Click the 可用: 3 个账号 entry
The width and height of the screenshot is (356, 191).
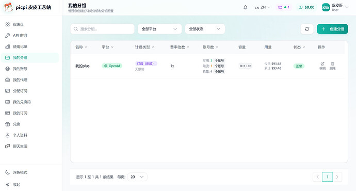click(214, 60)
